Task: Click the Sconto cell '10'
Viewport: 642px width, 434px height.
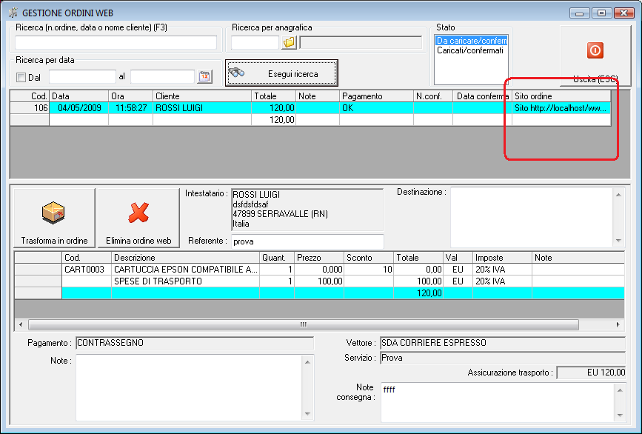Action: [369, 270]
